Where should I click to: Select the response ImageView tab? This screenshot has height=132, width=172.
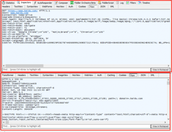point(63,75)
